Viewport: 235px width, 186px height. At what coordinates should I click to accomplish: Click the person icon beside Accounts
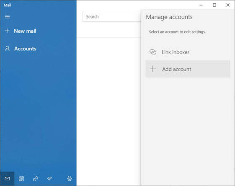click(x=7, y=49)
